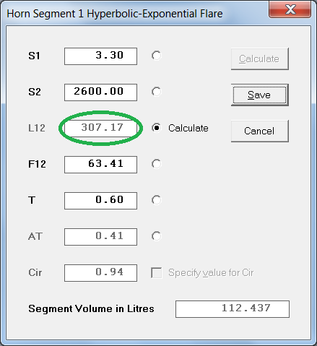Click the S2 field showing 2600.00
The width and height of the screenshot is (317, 346).
click(100, 92)
